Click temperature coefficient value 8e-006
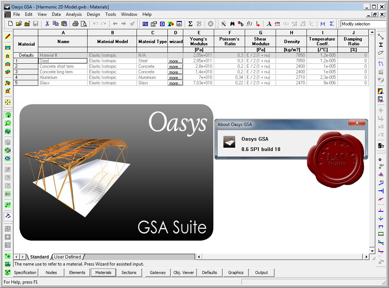The width and height of the screenshot is (389, 288). (322, 83)
